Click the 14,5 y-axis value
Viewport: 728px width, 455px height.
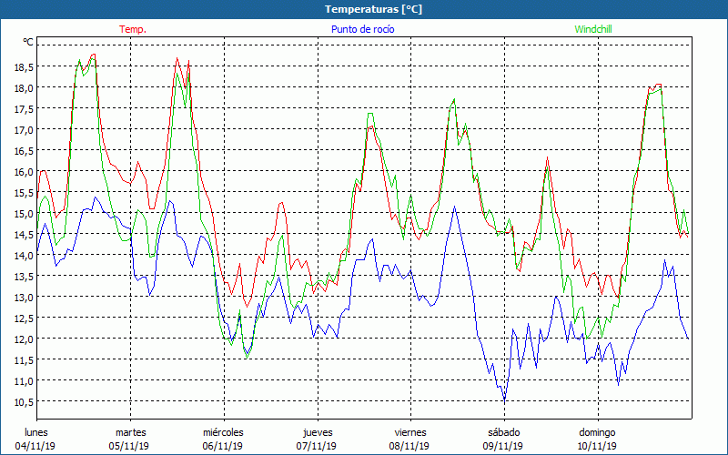(24, 235)
